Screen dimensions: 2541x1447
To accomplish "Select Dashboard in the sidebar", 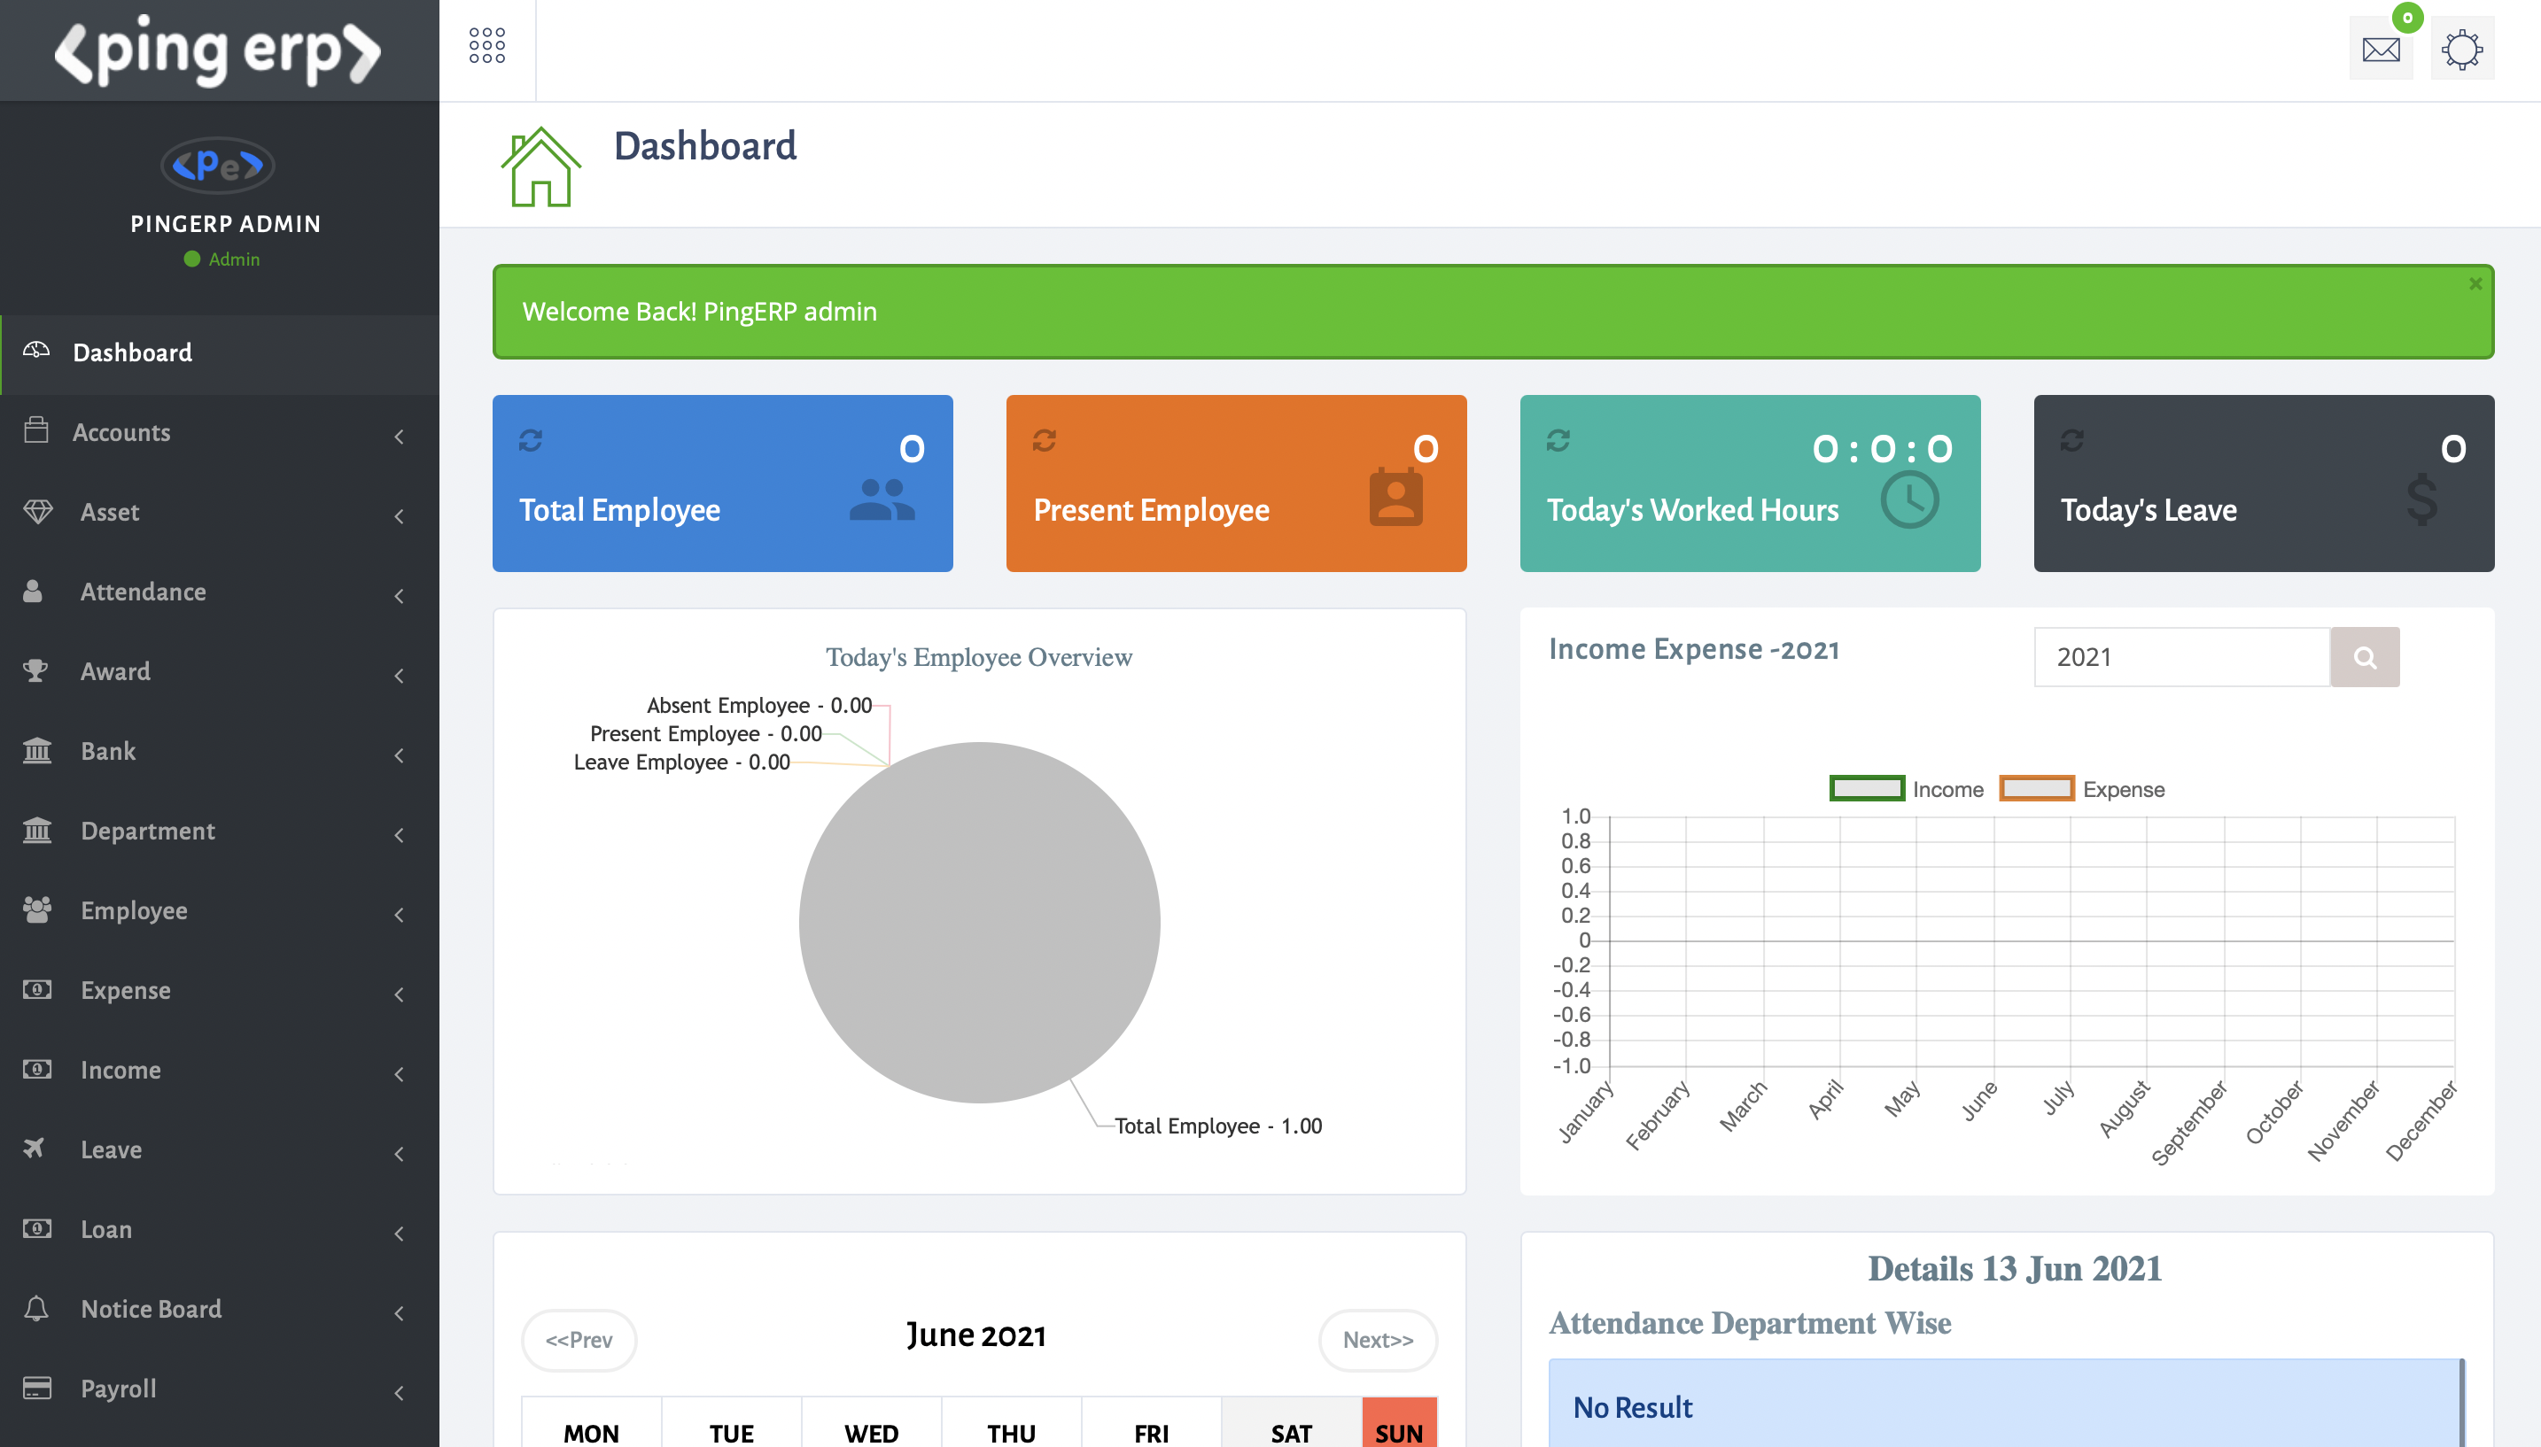I will [132, 352].
